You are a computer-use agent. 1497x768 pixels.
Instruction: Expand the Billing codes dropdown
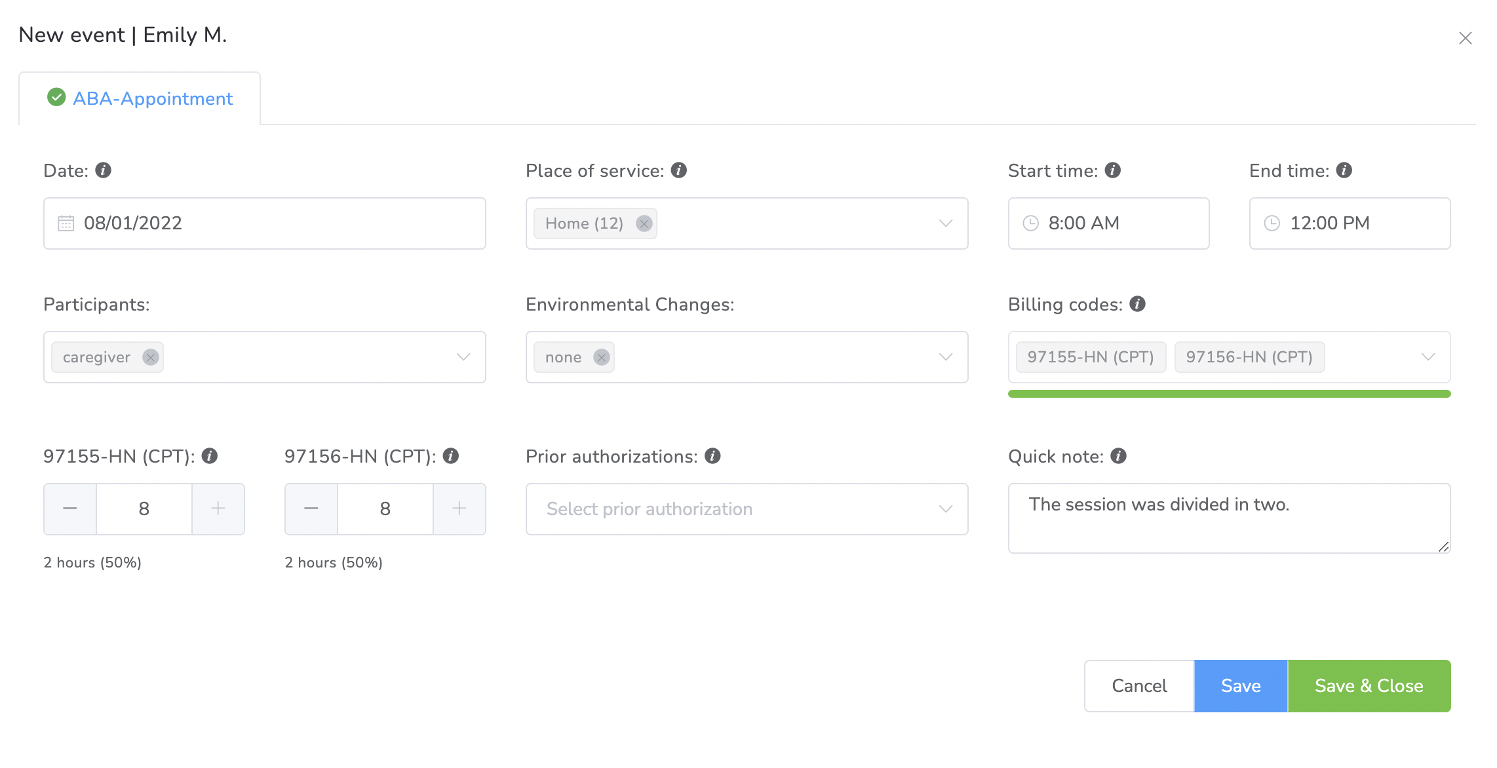(x=1428, y=357)
